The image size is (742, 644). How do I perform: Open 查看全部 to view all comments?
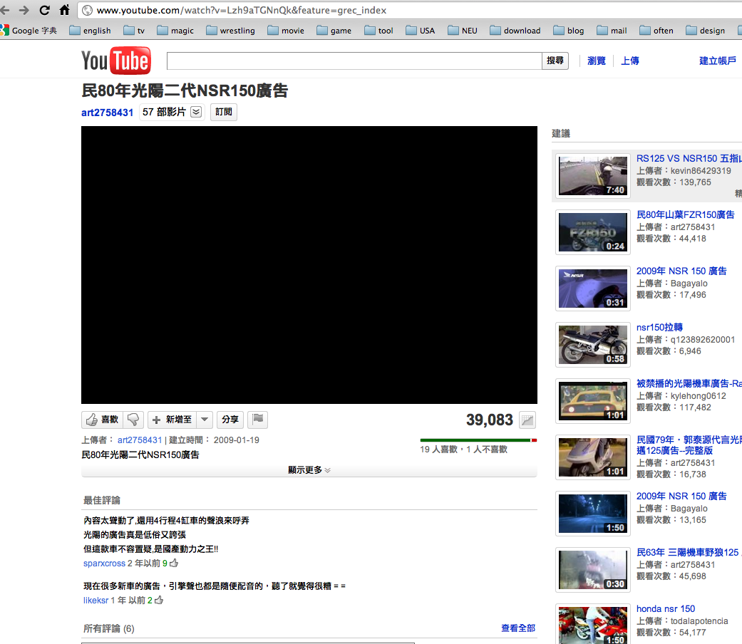tap(517, 628)
